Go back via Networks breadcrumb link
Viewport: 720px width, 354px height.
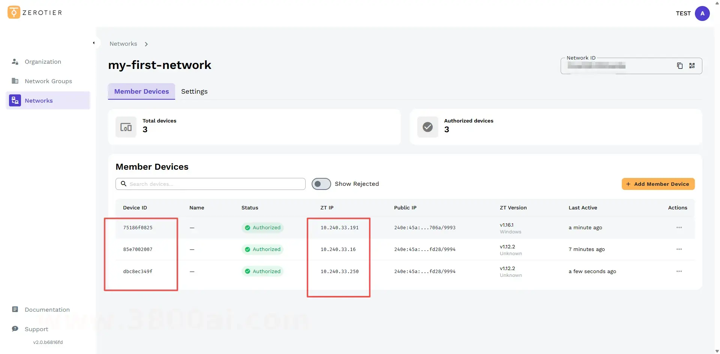click(x=123, y=44)
